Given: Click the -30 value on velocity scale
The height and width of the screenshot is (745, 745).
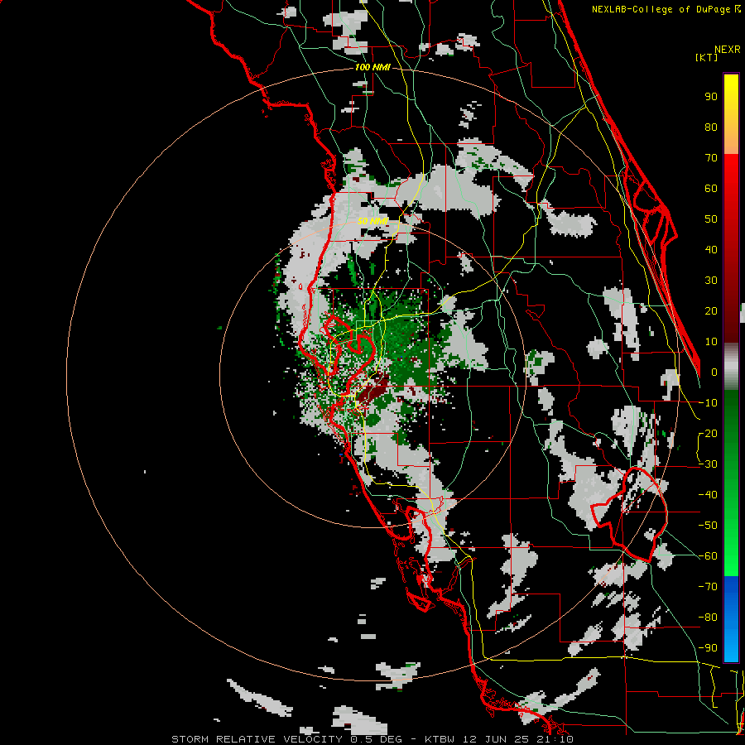Looking at the screenshot, I should (x=708, y=464).
